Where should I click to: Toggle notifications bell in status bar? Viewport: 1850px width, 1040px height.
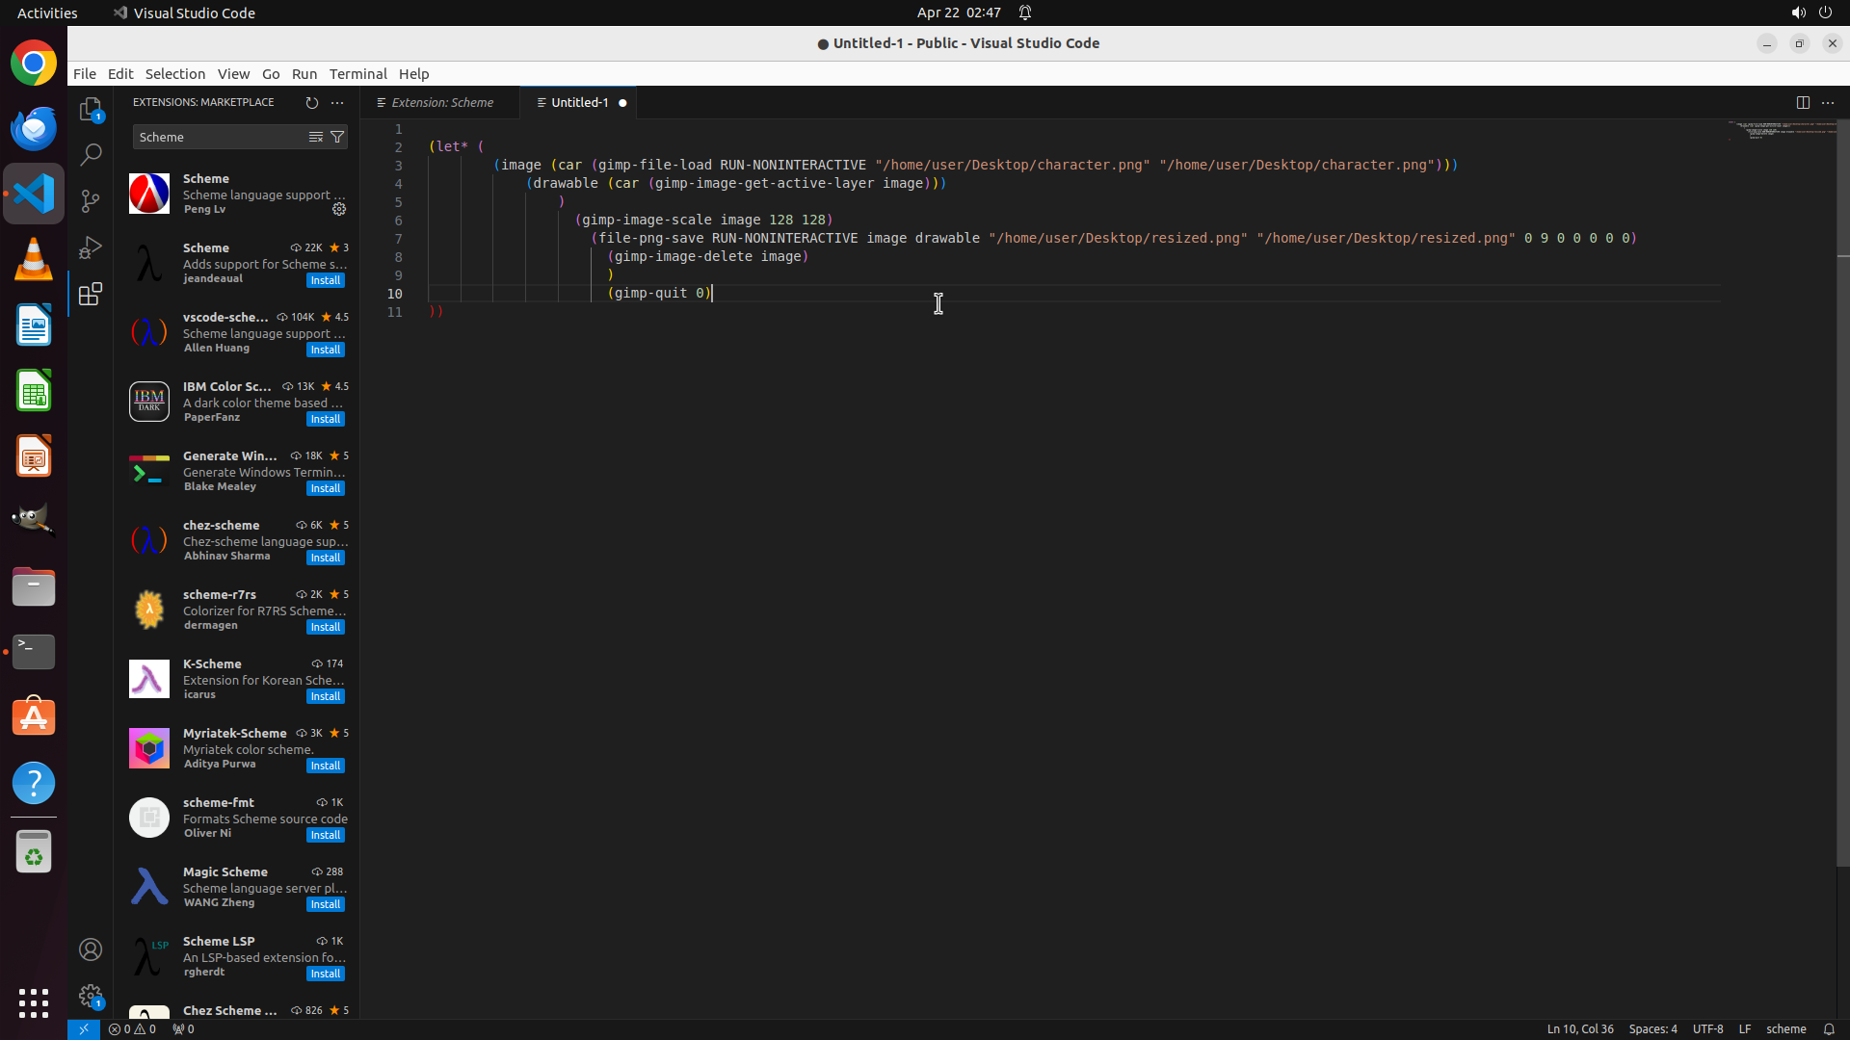tap(1829, 1028)
